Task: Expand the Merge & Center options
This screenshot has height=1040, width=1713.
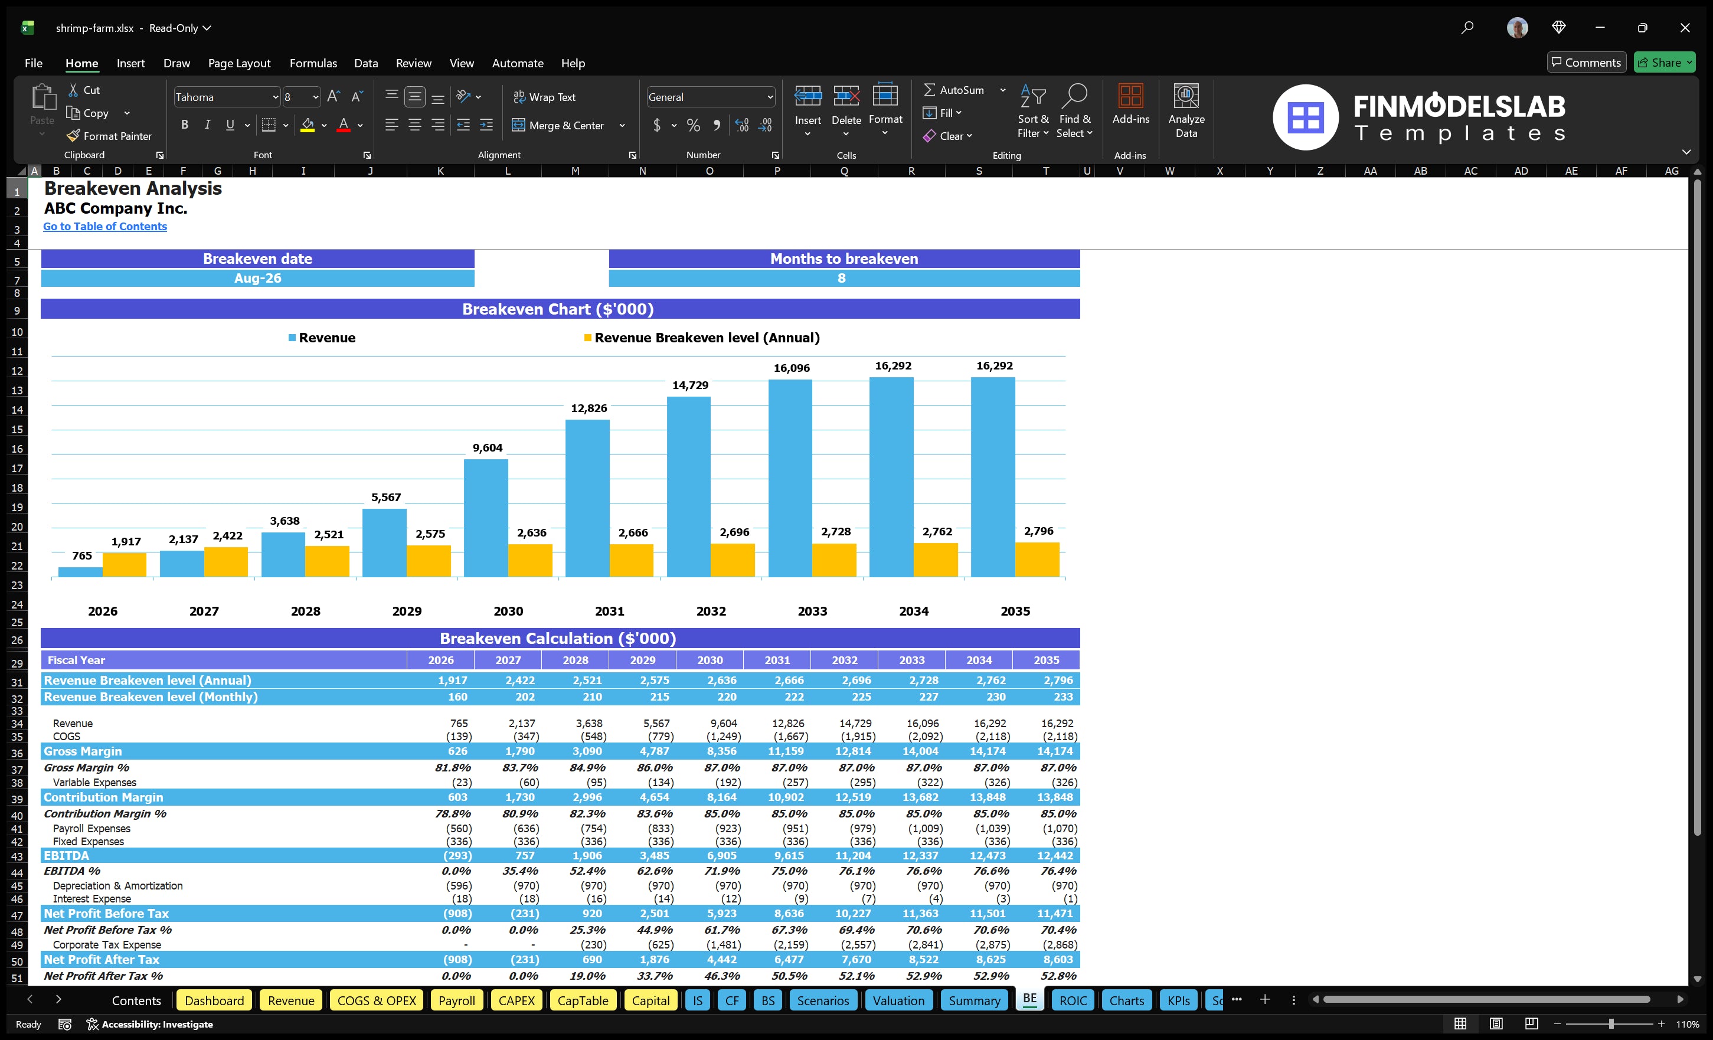Action: click(622, 125)
